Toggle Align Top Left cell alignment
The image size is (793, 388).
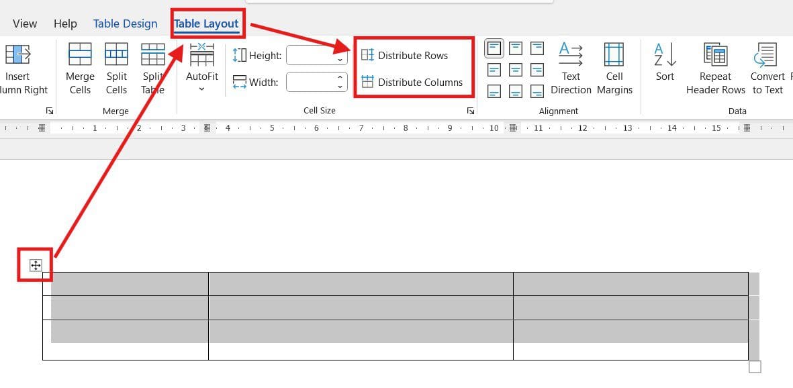494,48
